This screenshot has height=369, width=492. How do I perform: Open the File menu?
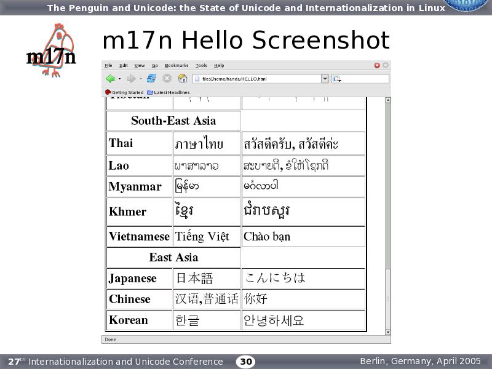click(108, 65)
